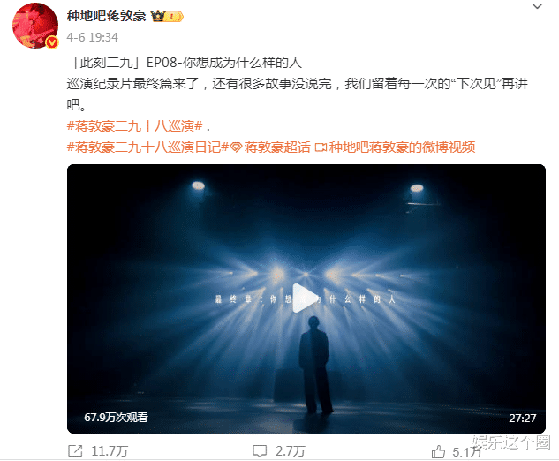Open the post options chevron menu
559x461 pixels.
coord(537,6)
